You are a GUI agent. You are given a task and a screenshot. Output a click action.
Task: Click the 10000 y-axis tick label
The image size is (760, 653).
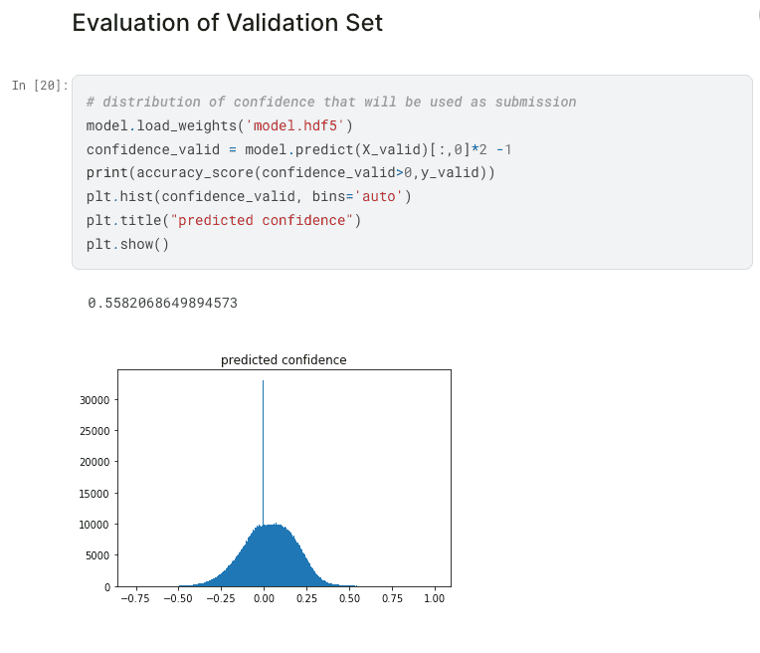pyautogui.click(x=95, y=525)
